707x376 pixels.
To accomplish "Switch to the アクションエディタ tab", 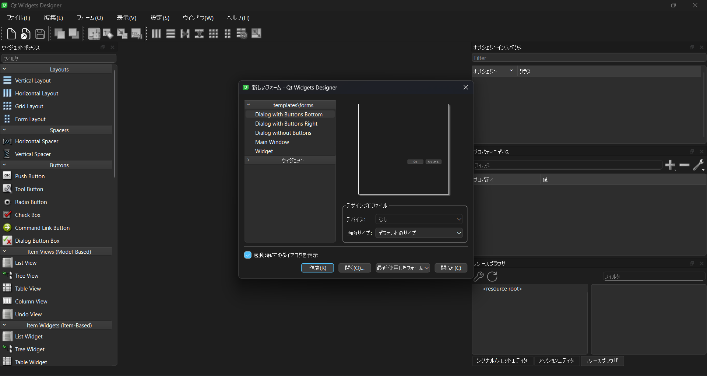I will [556, 361].
